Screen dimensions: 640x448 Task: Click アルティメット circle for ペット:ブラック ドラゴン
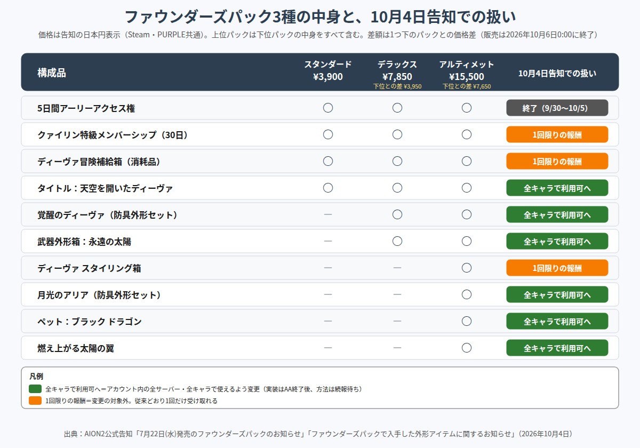467,321
